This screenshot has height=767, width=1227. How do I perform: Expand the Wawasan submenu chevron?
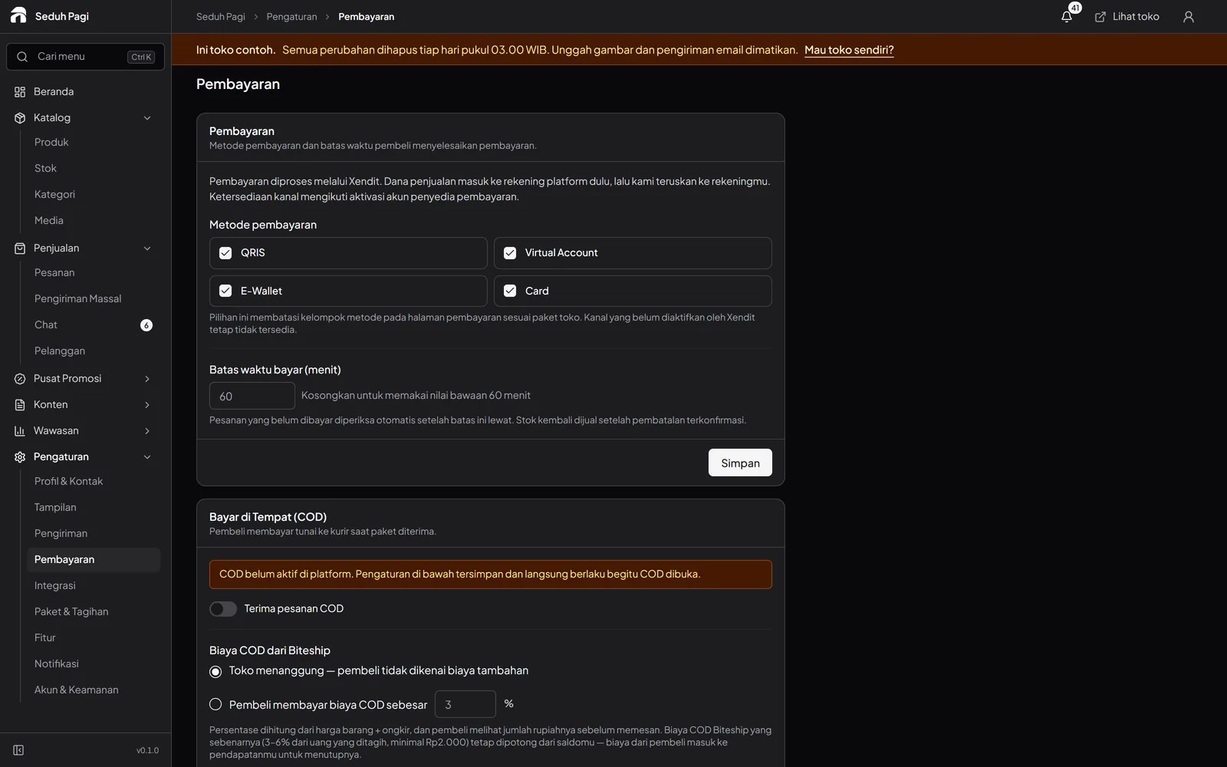[x=147, y=431]
